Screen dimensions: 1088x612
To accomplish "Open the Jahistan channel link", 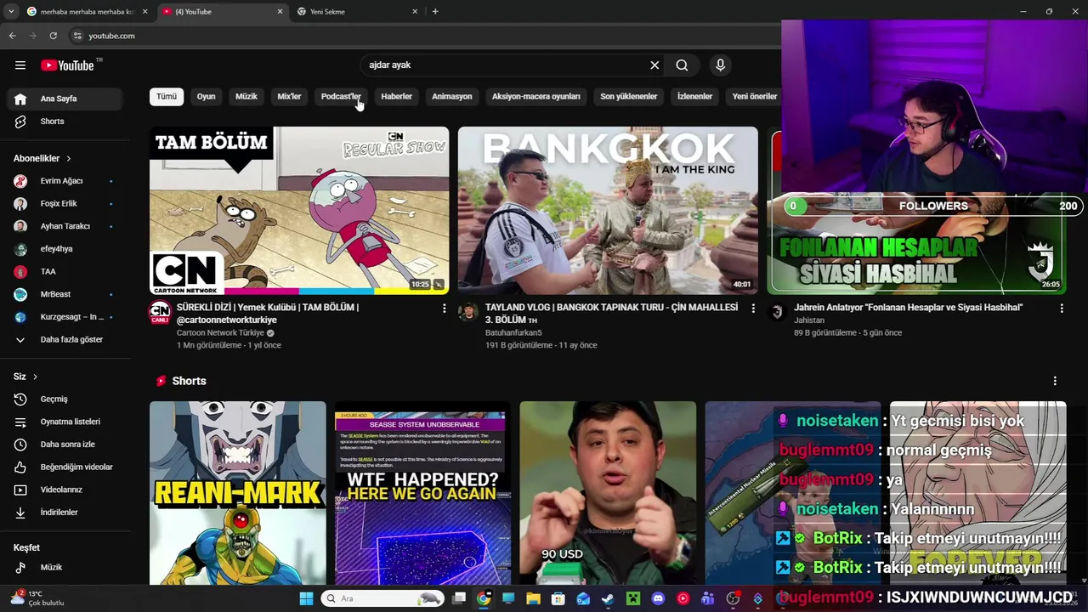I will pyautogui.click(x=809, y=320).
